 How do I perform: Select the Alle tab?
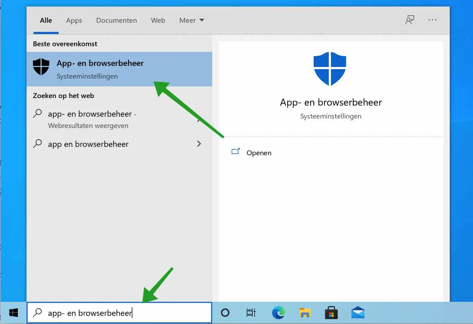46,21
